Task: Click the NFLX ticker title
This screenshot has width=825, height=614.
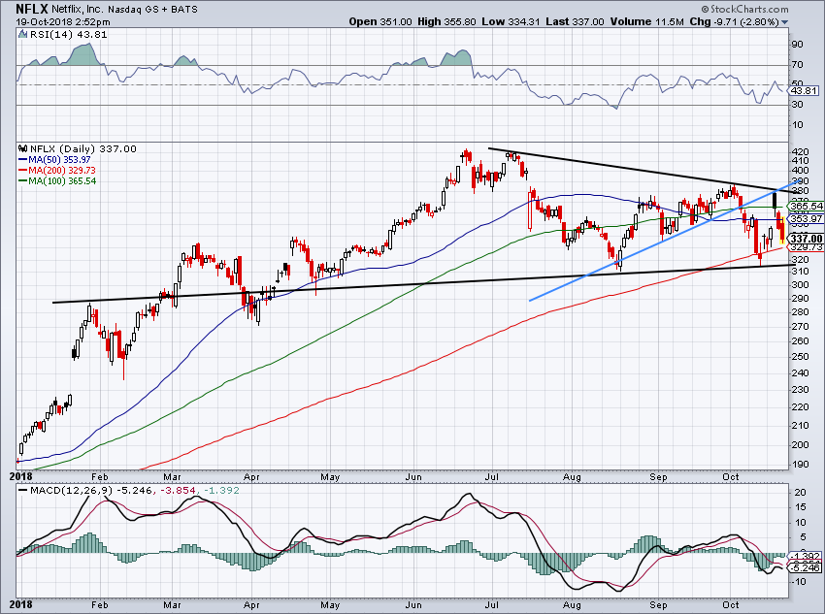Action: 32,9
